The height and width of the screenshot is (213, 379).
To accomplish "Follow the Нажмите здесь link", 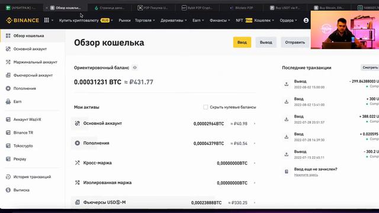I will pyautogui.click(x=306, y=175).
